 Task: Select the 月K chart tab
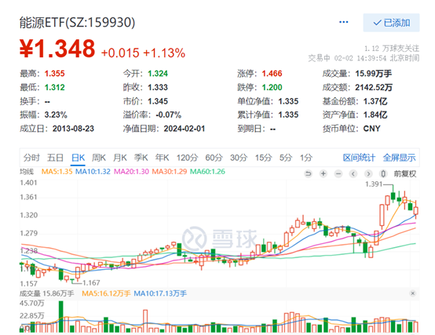point(120,158)
